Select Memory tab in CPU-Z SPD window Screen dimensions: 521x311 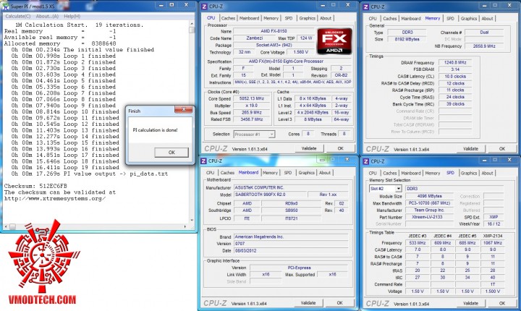coord(432,173)
